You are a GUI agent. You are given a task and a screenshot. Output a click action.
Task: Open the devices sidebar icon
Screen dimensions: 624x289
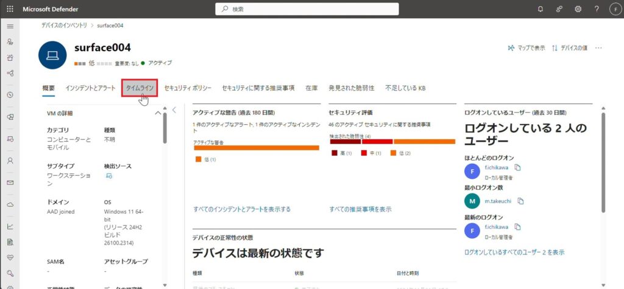point(10,139)
